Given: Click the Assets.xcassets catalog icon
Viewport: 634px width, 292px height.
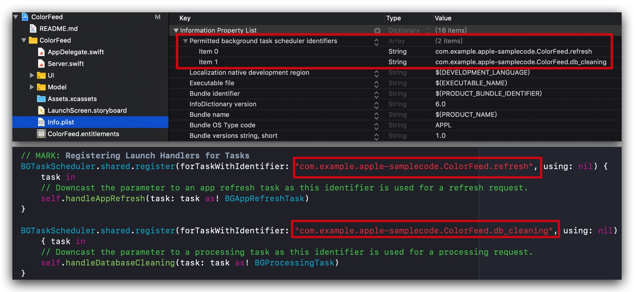Looking at the screenshot, I should pyautogui.click(x=41, y=99).
